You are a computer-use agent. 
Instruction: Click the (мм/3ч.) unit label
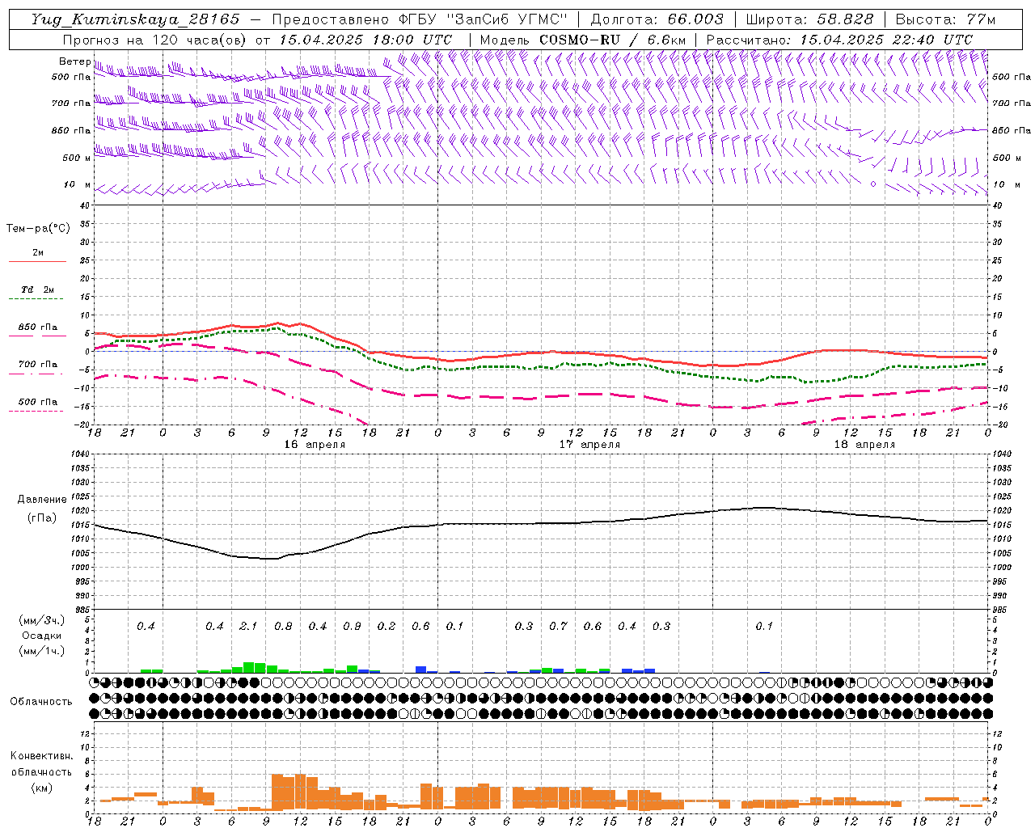(x=42, y=620)
